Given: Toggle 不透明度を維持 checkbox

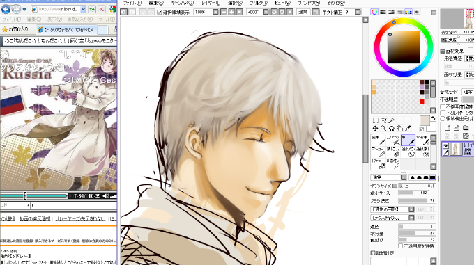Looking at the screenshot, I should [x=400, y=246].
